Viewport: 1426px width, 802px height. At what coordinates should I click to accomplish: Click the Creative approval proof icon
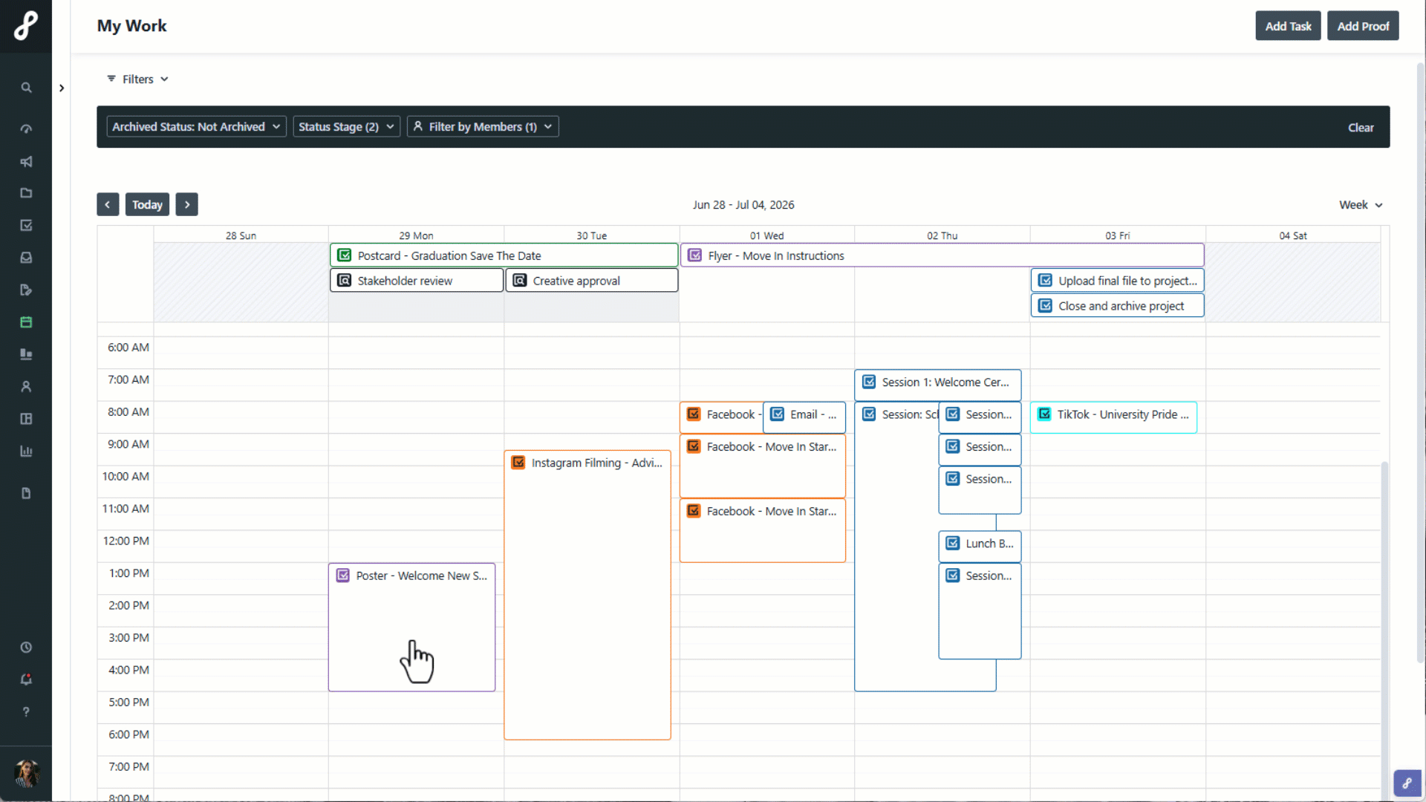(520, 281)
